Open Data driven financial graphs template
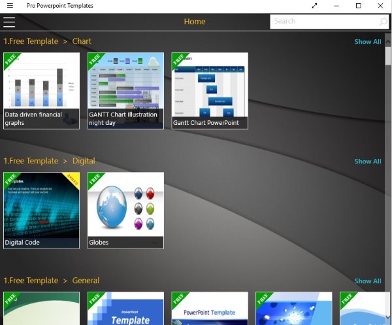 coord(42,91)
